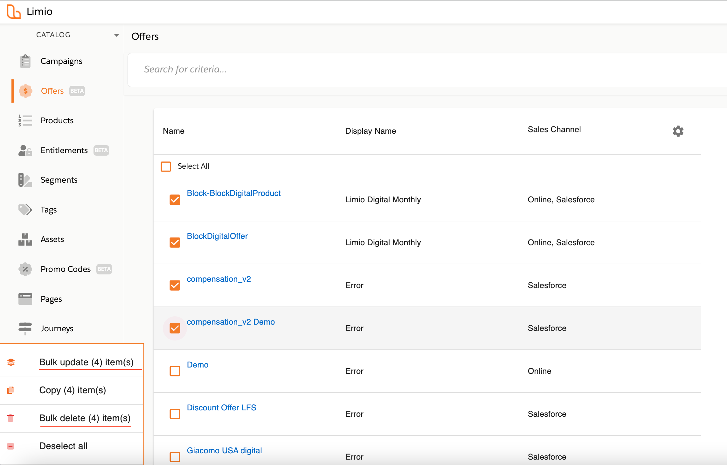The height and width of the screenshot is (465, 727).
Task: Open the Pages section
Action: pos(51,299)
